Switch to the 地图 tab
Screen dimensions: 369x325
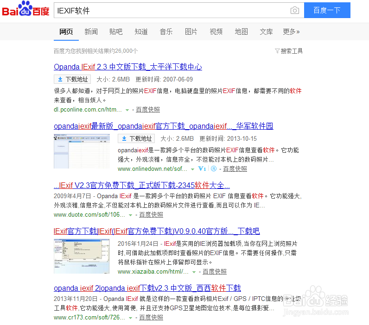(x=241, y=32)
